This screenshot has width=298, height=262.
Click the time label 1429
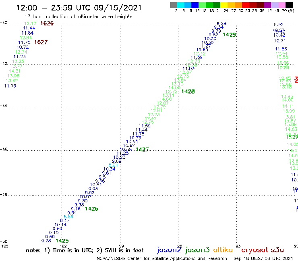pos(230,35)
